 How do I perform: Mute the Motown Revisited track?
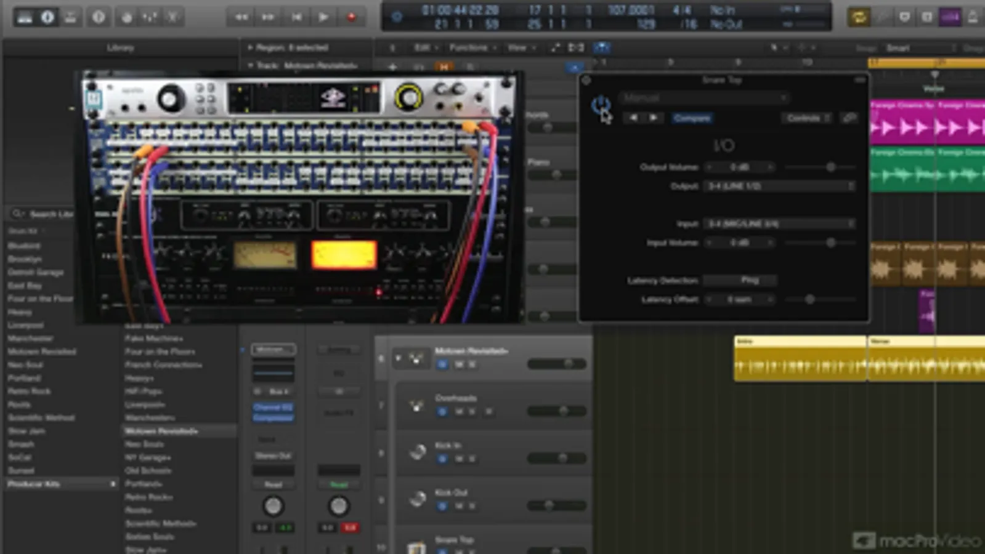pos(458,365)
